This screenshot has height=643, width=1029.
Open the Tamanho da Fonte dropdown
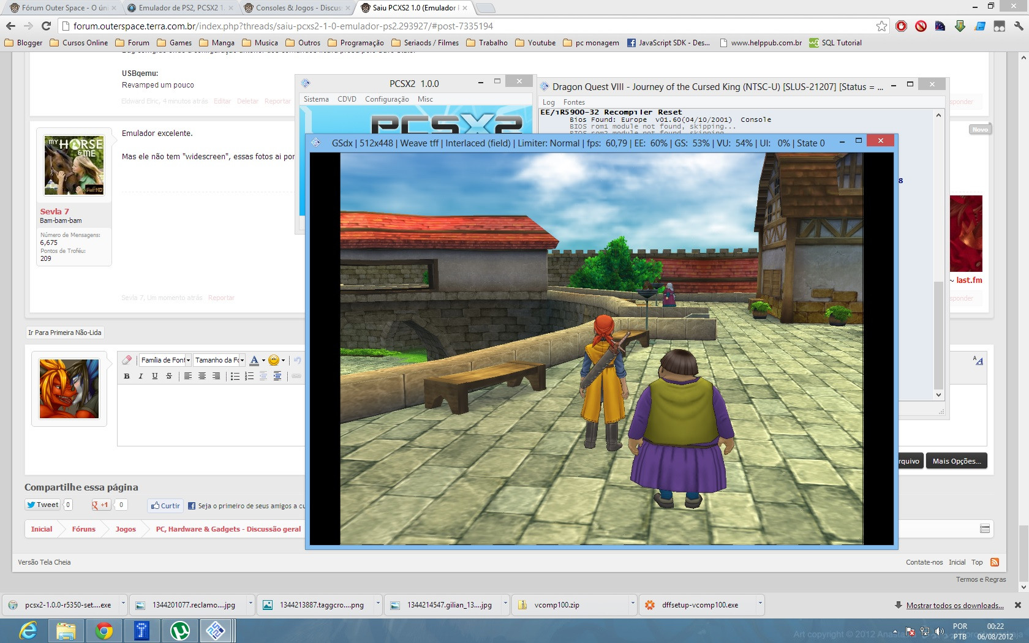pyautogui.click(x=219, y=360)
